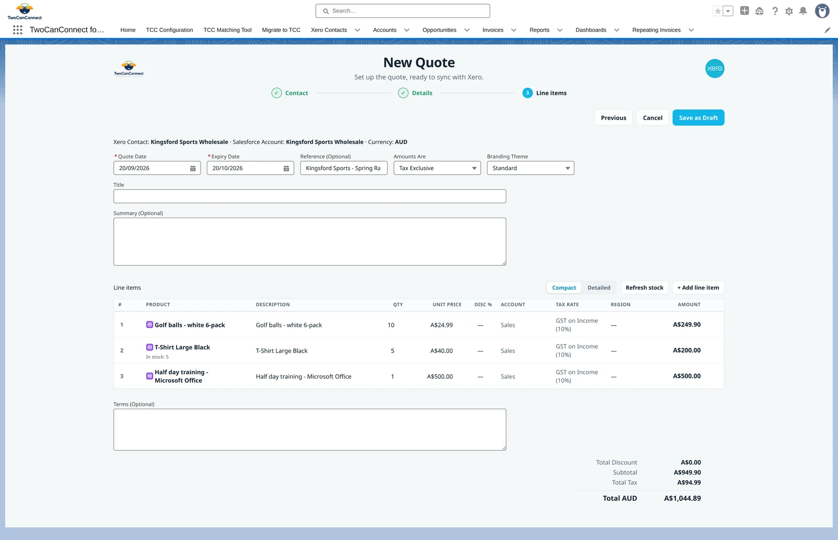The height and width of the screenshot is (540, 838).
Task: Click the A$1,044.89 Total AUD value
Action: click(682, 499)
